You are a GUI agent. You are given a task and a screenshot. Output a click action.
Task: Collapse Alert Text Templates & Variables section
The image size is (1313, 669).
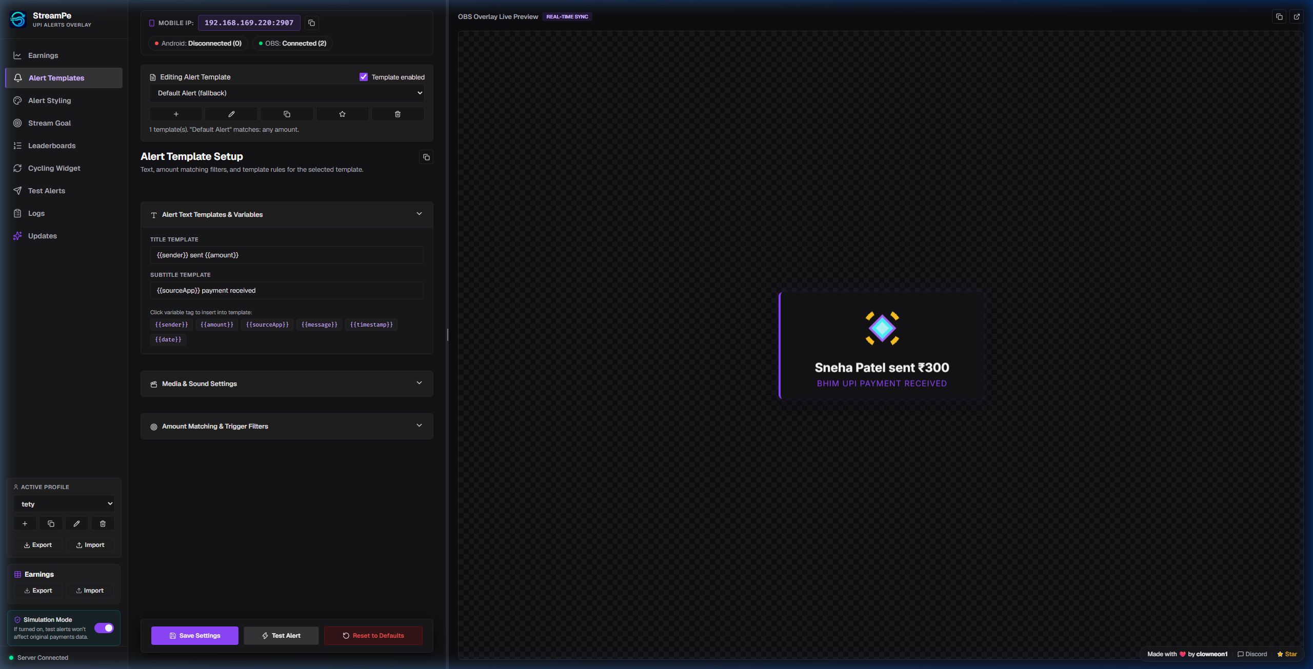[x=287, y=214]
